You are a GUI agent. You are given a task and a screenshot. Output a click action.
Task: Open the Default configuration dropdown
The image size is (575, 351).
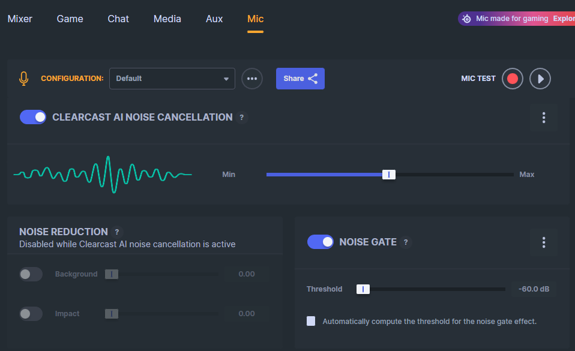(172, 79)
